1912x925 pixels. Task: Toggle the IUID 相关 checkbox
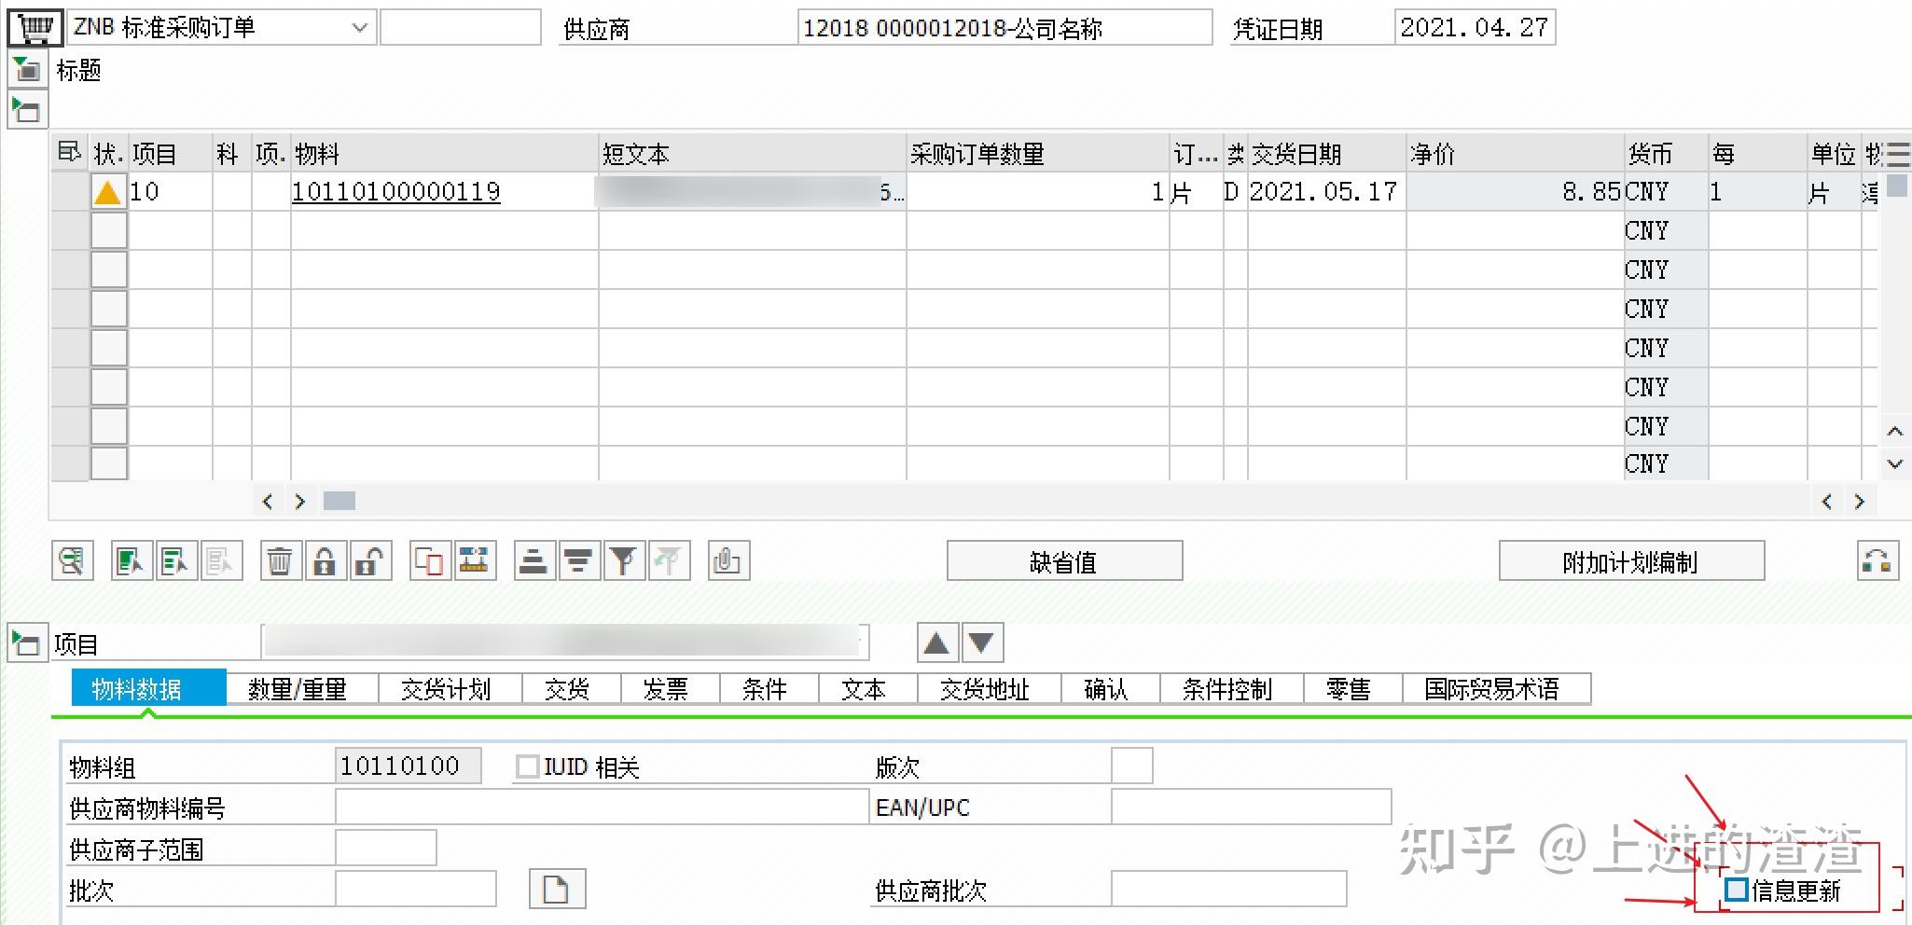(x=528, y=766)
